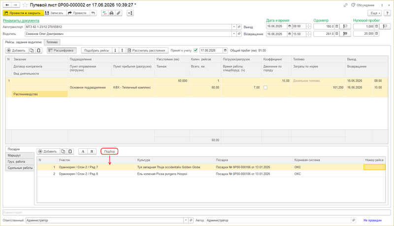The image size is (394, 226).
Task: Click the Провести button
Action: point(78,13)
